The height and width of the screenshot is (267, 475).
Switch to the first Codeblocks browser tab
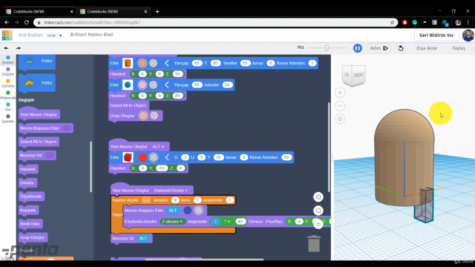[x=39, y=12]
